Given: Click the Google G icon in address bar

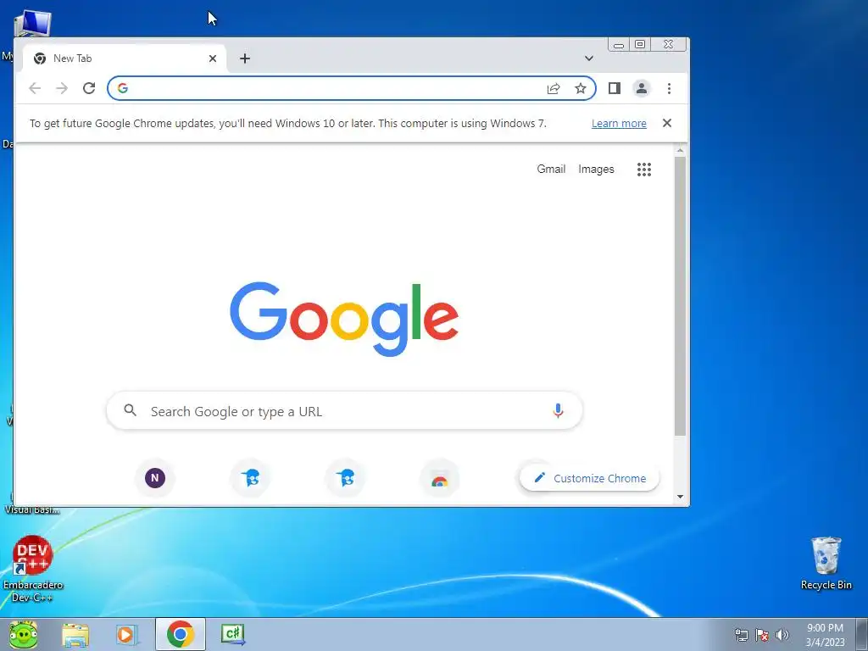Looking at the screenshot, I should [123, 88].
